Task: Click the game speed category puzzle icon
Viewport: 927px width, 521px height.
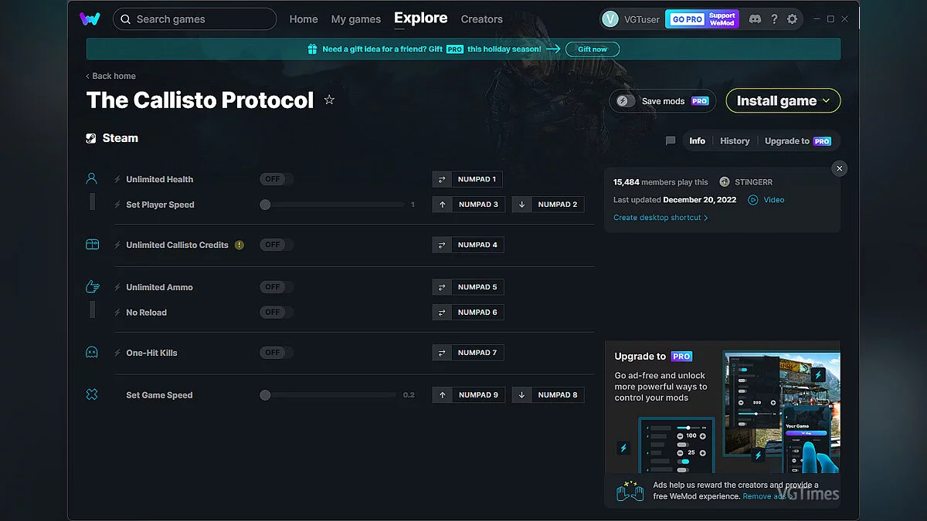Action: click(92, 394)
